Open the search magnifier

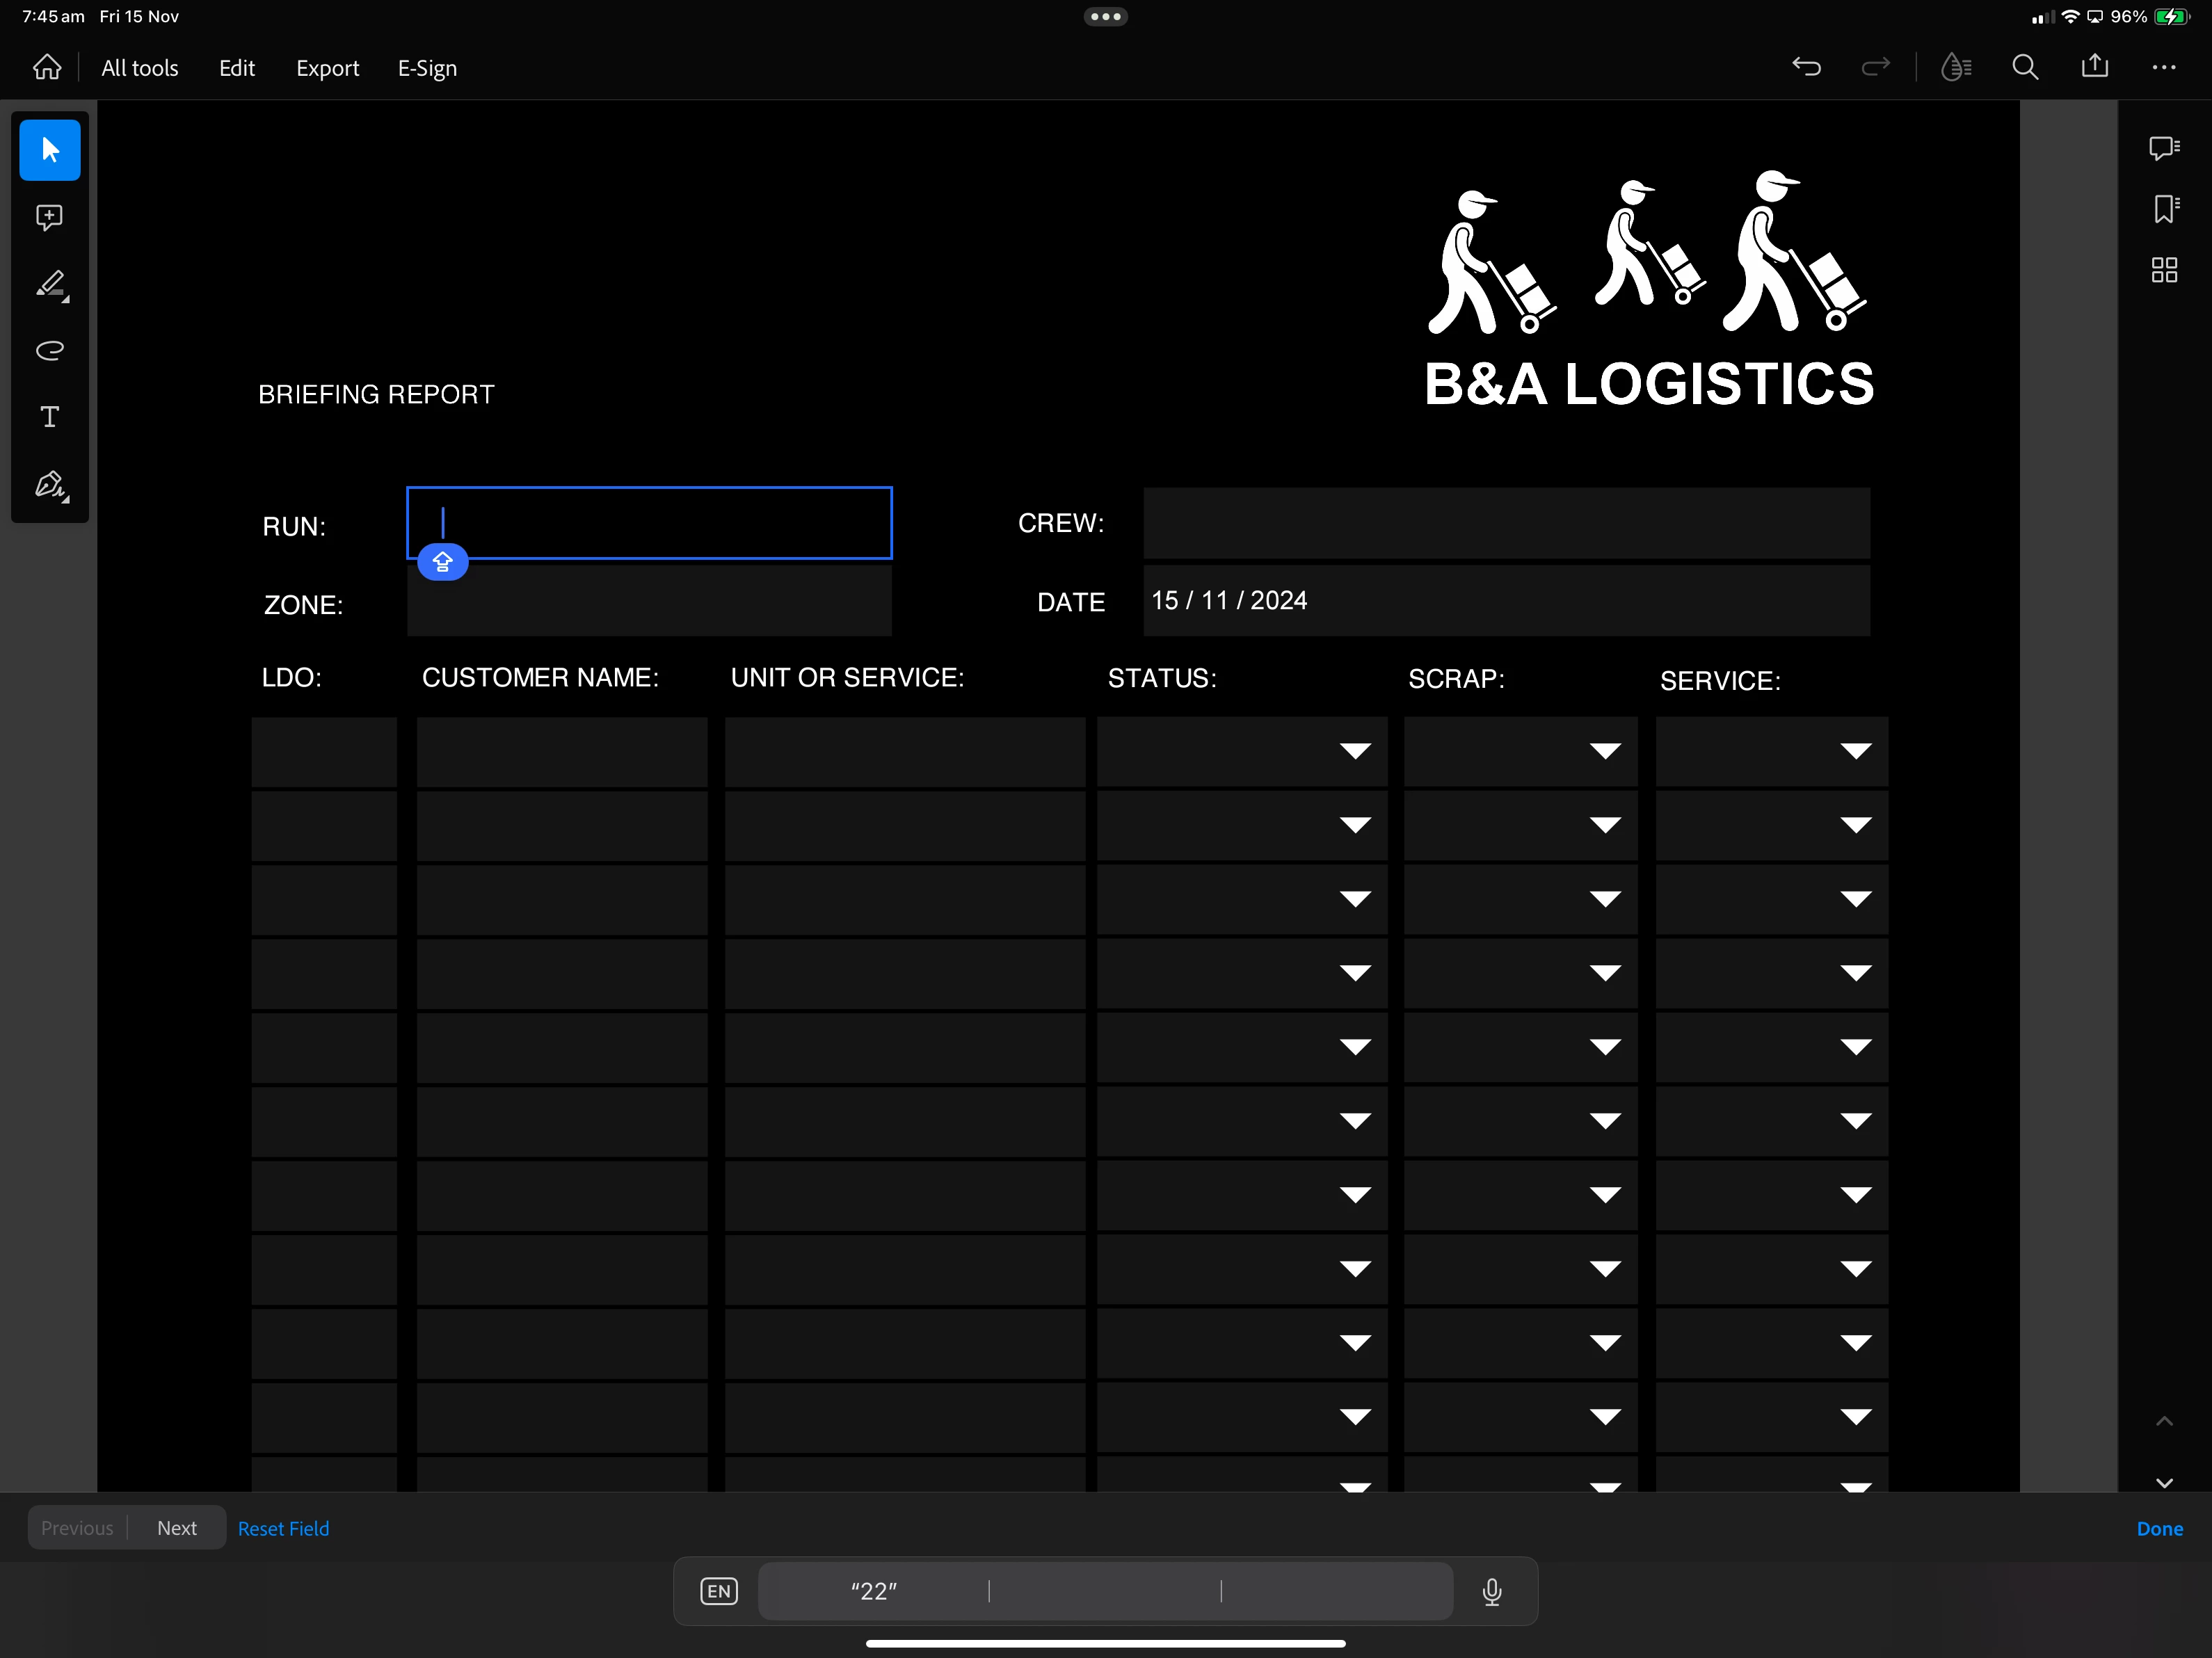pos(2025,67)
